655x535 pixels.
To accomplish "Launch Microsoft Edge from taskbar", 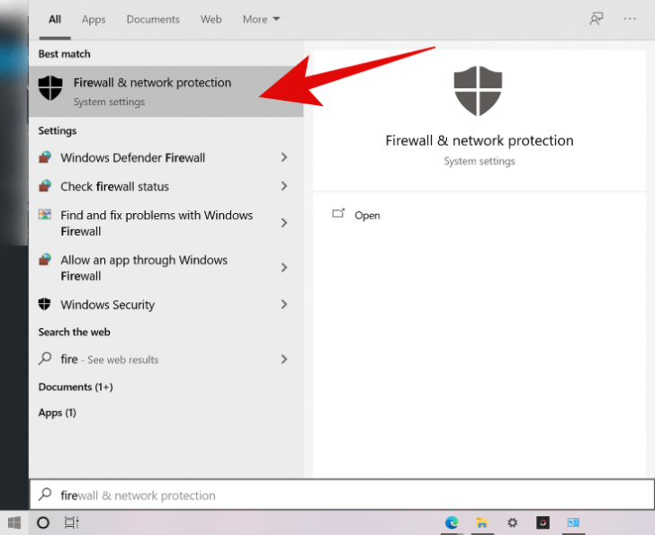I will pyautogui.click(x=452, y=522).
